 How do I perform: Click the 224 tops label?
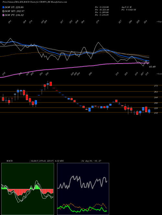[145, 22]
